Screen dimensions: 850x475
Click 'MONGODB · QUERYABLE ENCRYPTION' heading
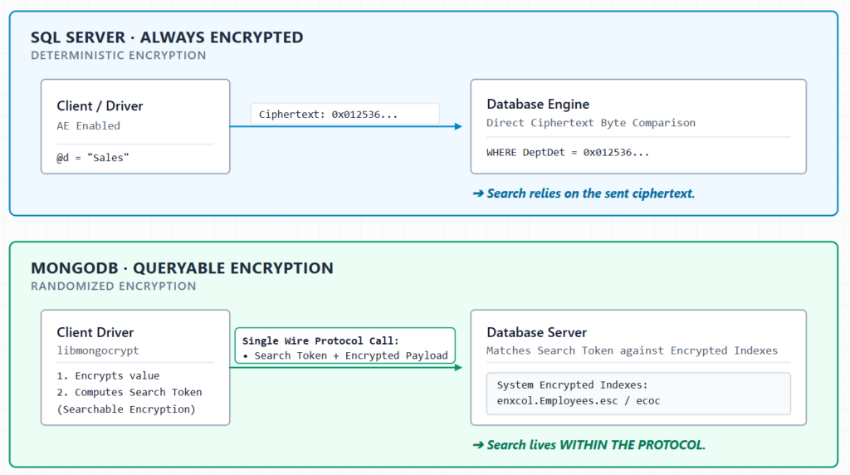point(182,268)
